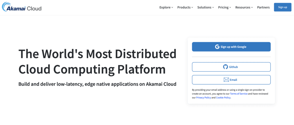Viewport: 294px width, 125px height.
Task: Click the Akamai Cloud logo
Action: tap(22, 7)
